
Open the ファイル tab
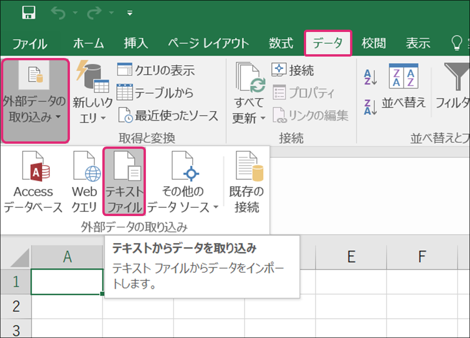(x=30, y=44)
